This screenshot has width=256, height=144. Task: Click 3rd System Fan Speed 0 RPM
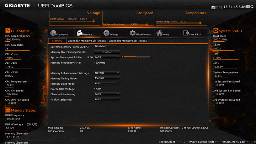220,103
